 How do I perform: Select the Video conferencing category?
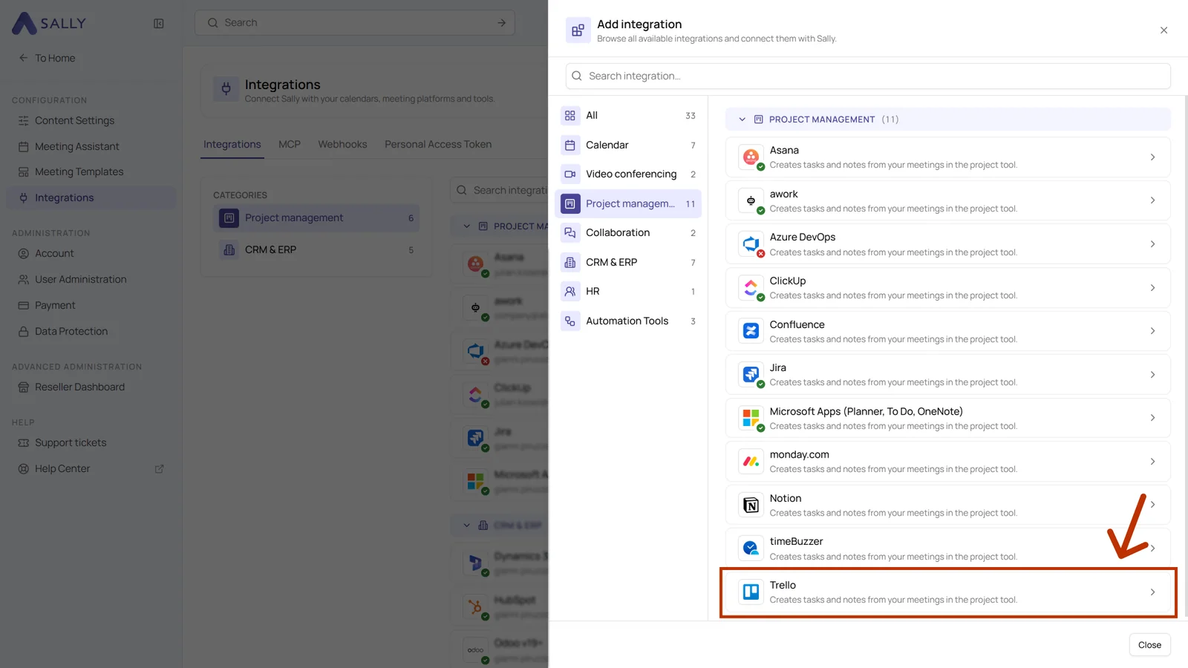pos(628,174)
